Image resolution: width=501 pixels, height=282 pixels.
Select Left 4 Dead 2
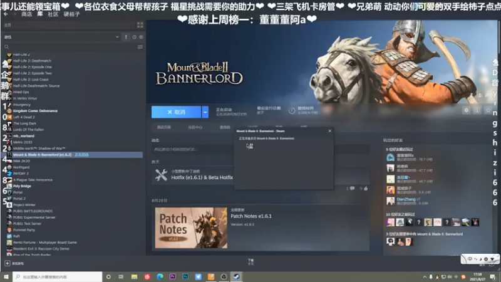[x=24, y=117]
